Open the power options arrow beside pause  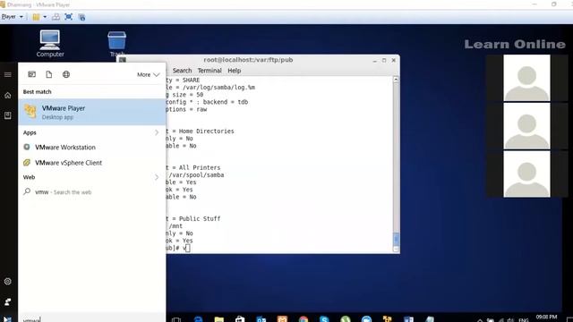click(x=45, y=17)
